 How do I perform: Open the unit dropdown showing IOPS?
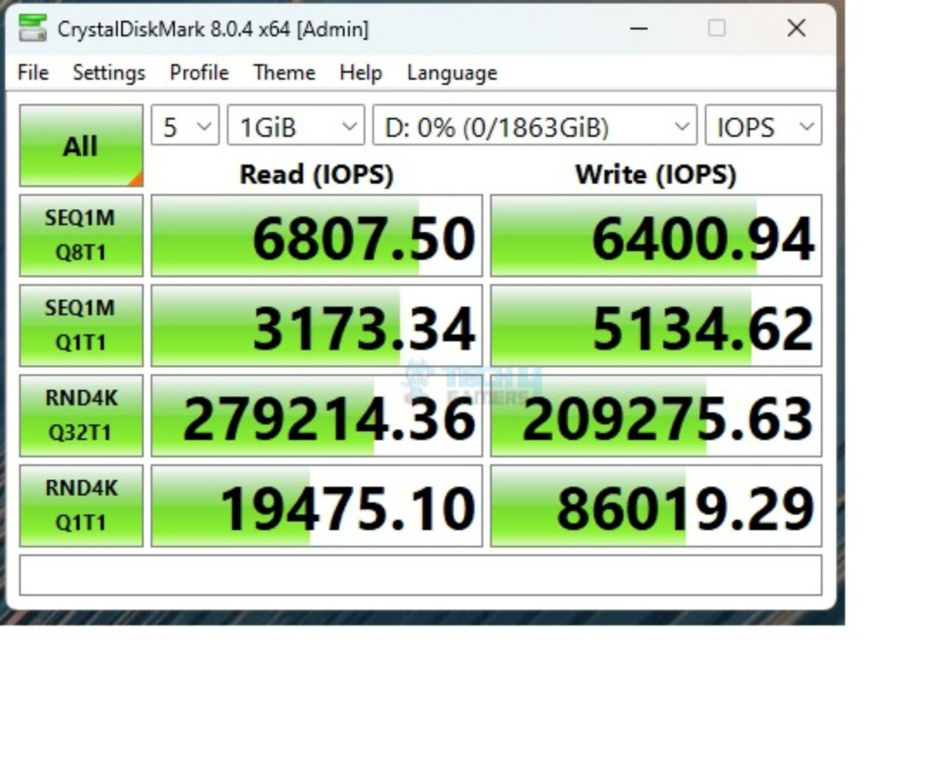click(x=763, y=126)
